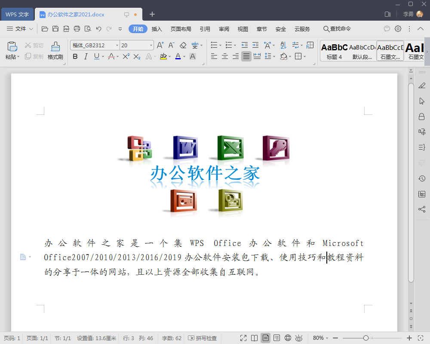Decrease paragraph indent
This screenshot has height=344, width=430.
[245, 45]
